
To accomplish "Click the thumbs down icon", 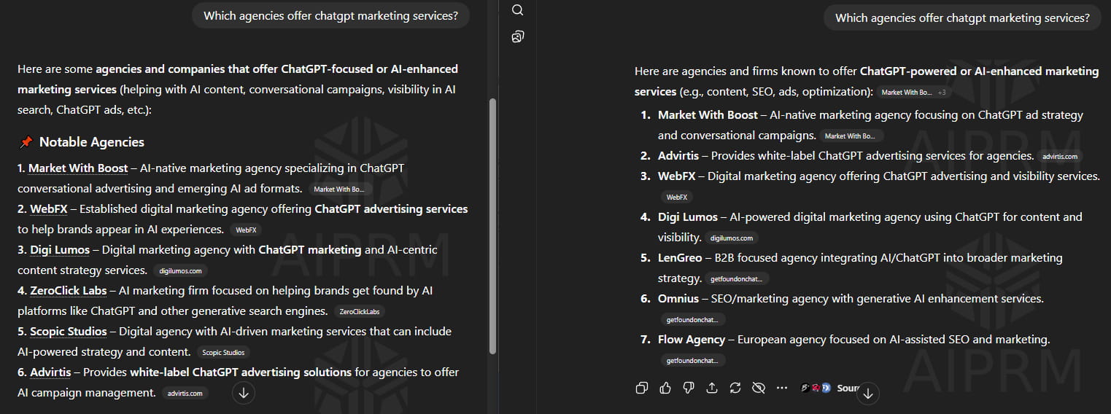I will coord(689,388).
